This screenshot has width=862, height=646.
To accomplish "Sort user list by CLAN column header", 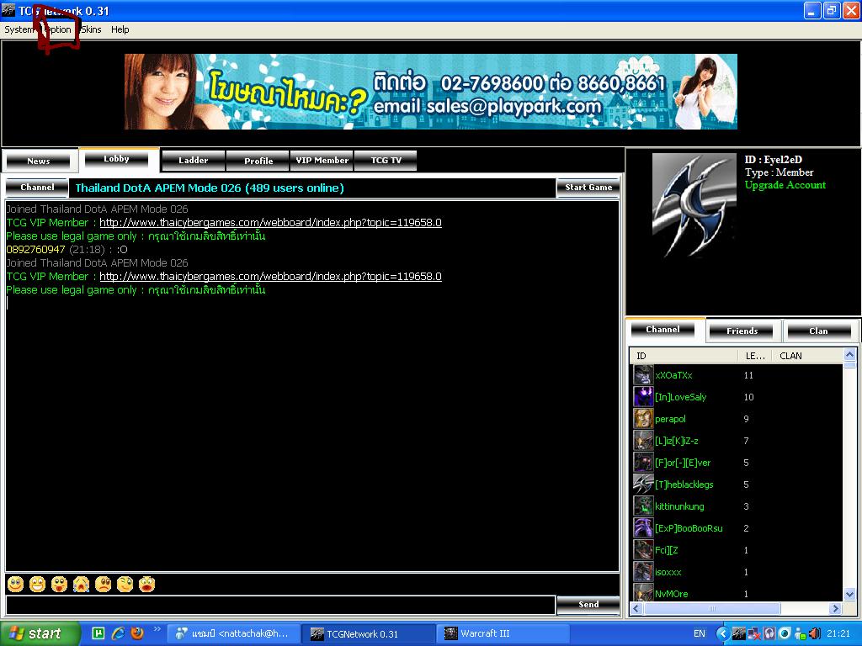I will pyautogui.click(x=807, y=356).
